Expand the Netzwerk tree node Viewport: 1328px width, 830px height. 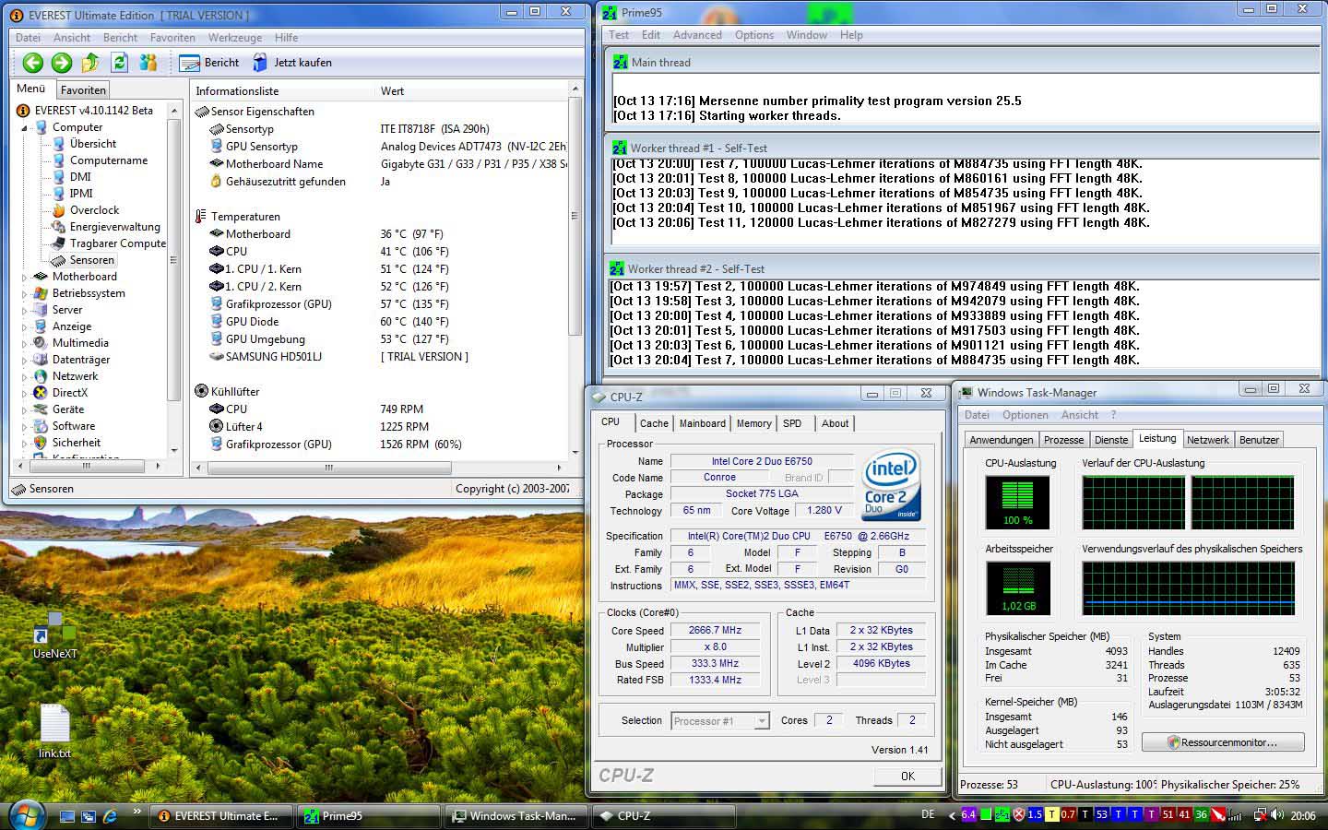tap(25, 376)
